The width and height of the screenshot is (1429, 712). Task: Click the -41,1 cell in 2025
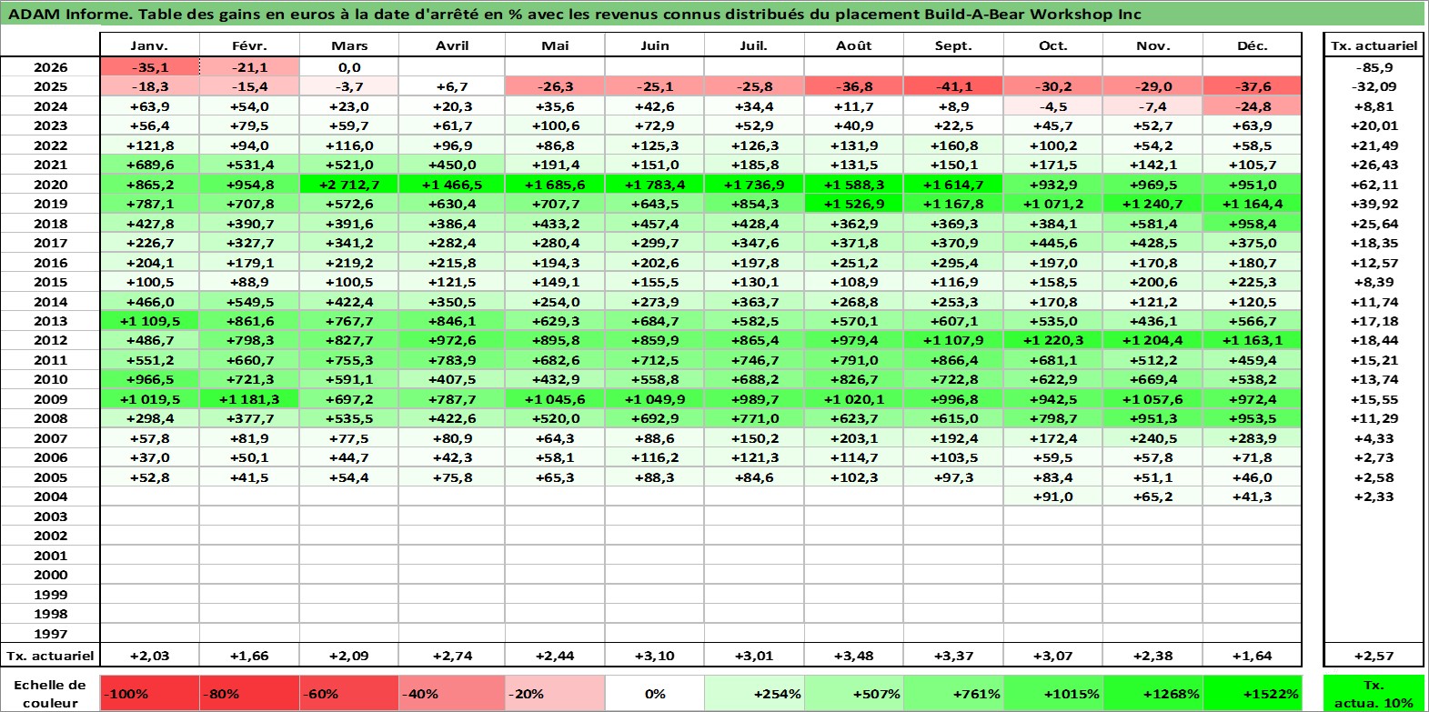click(x=953, y=86)
